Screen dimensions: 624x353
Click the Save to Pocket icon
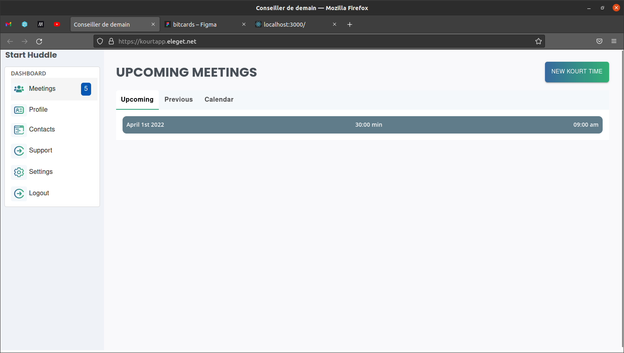click(x=599, y=41)
